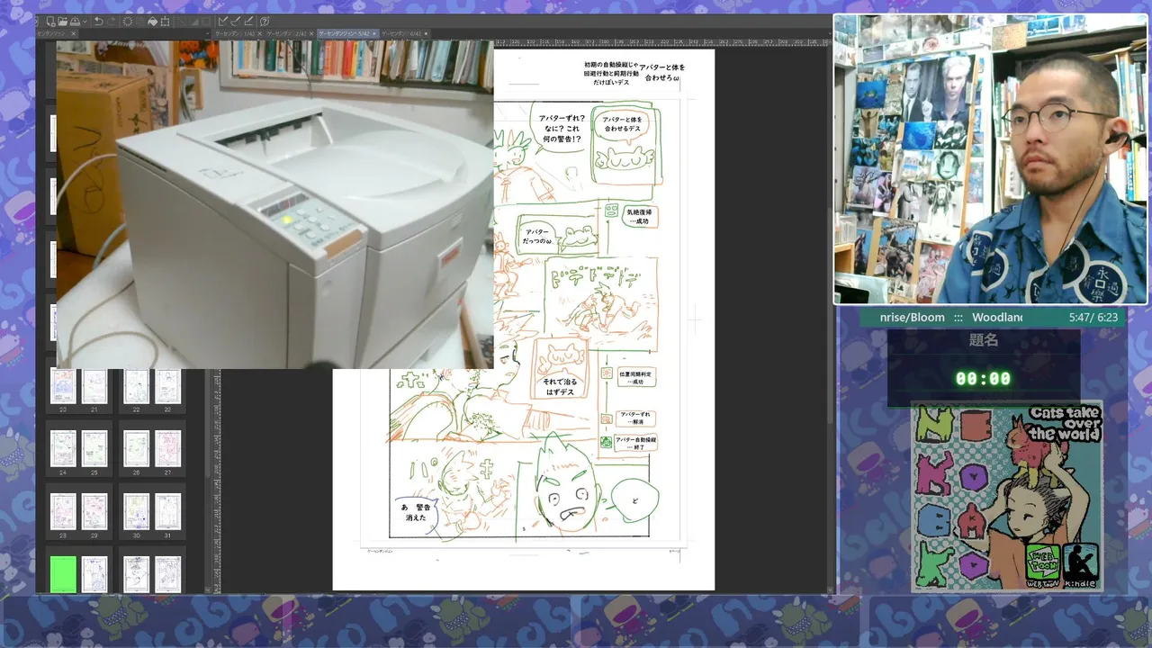1152x648 pixels.
Task: Open page 31 thumbnail
Action: [168, 511]
